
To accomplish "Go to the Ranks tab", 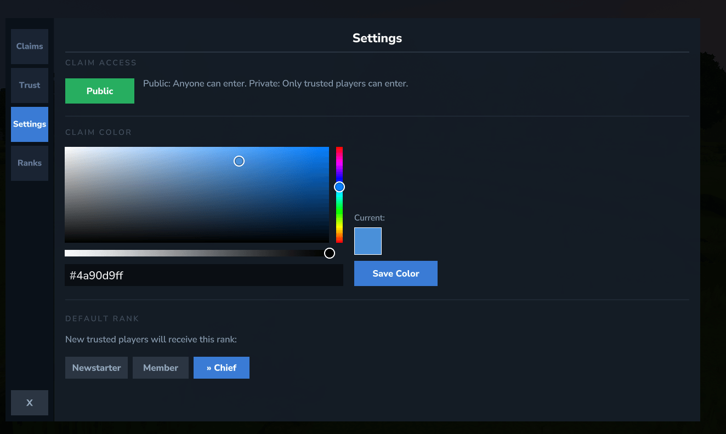I will 30,163.
